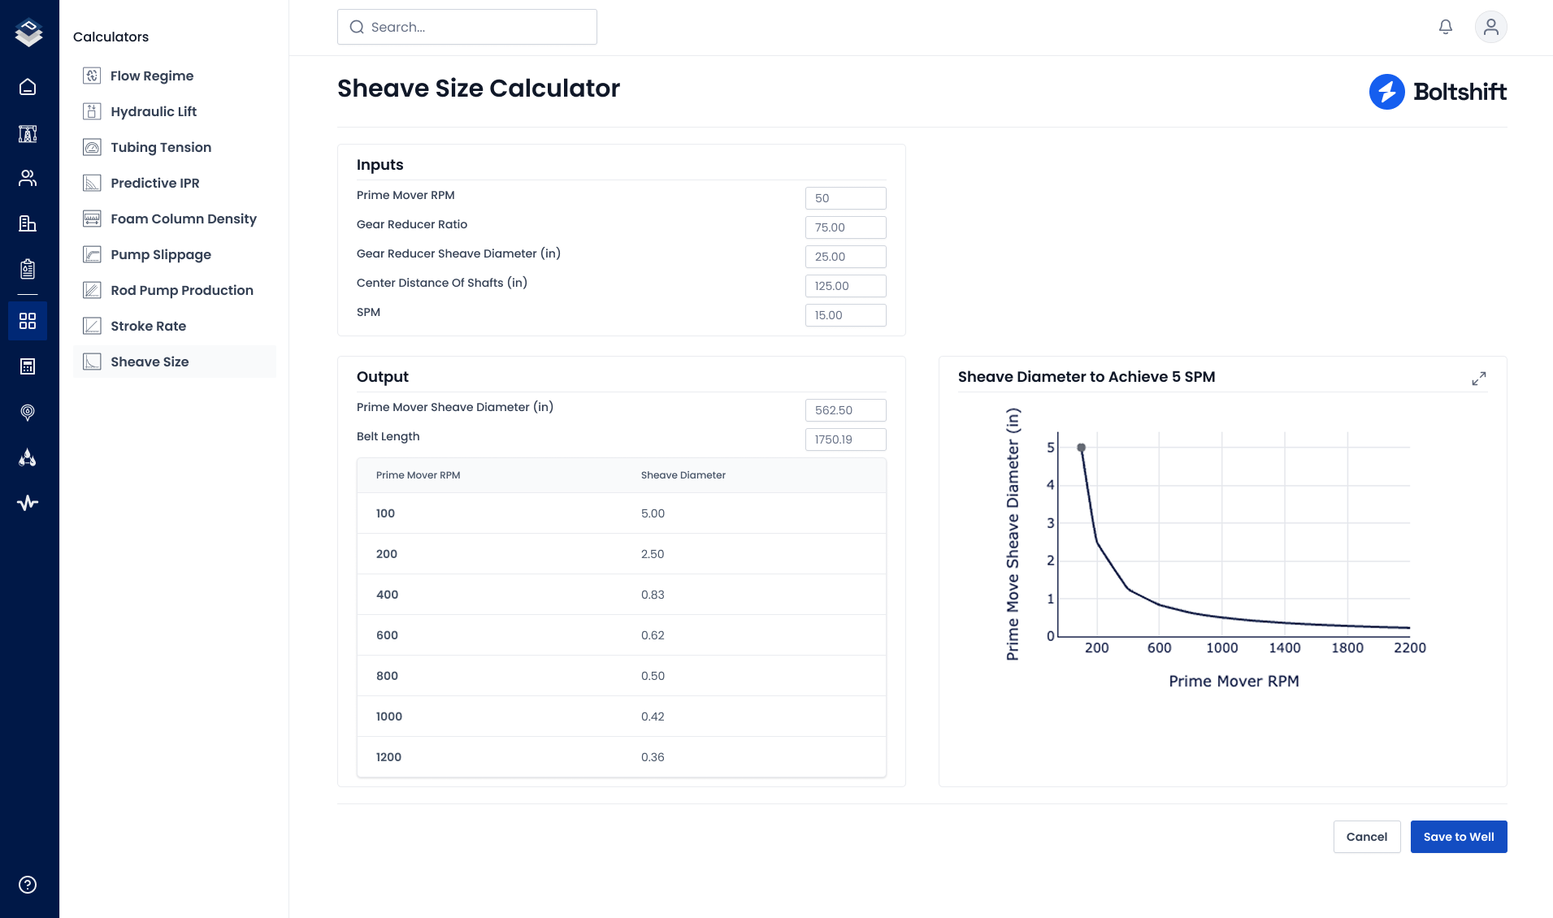The image size is (1553, 918).
Task: Click the clipboard icon in sidebar
Action: [28, 269]
